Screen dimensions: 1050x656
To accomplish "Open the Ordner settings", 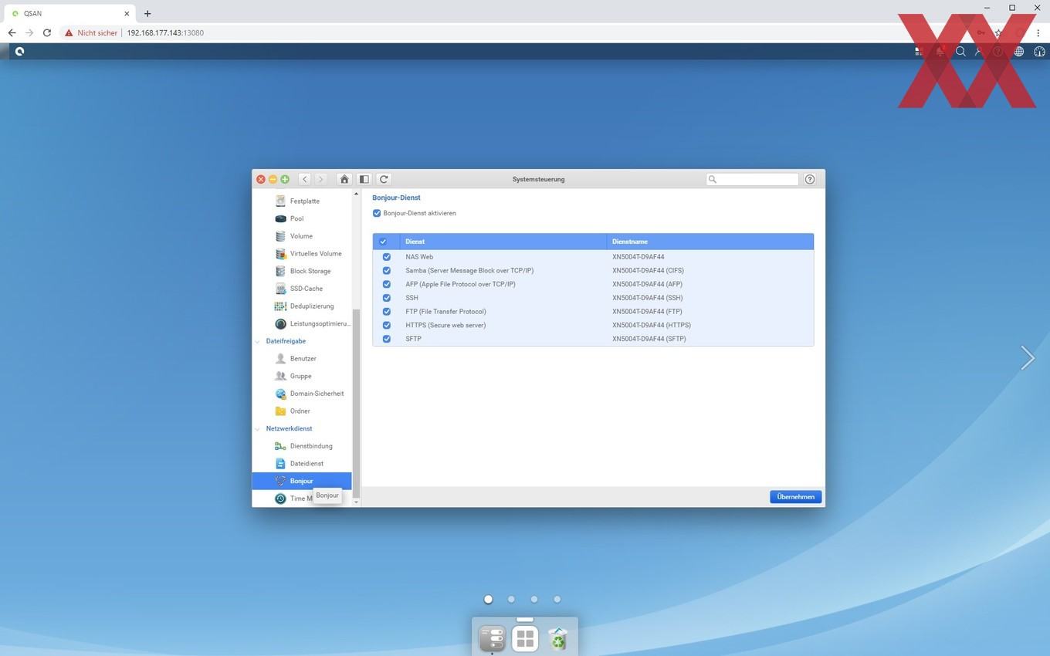I will pos(301,411).
